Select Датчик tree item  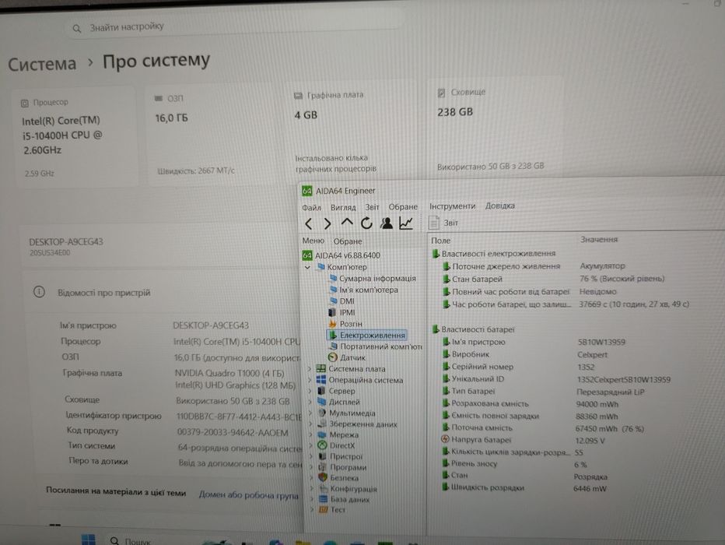click(347, 357)
